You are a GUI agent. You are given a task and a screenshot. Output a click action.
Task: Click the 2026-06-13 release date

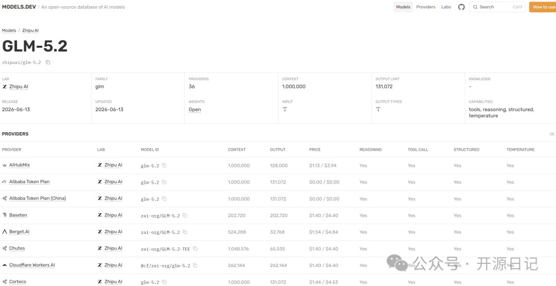16,110
